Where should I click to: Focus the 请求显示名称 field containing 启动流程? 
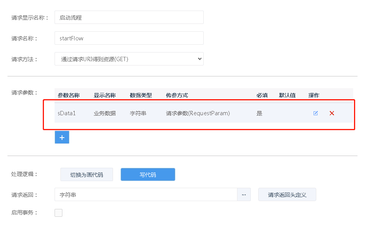tap(129, 17)
